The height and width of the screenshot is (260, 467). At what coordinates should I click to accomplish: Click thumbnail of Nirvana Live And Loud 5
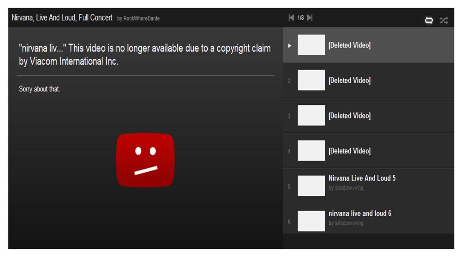pyautogui.click(x=311, y=186)
